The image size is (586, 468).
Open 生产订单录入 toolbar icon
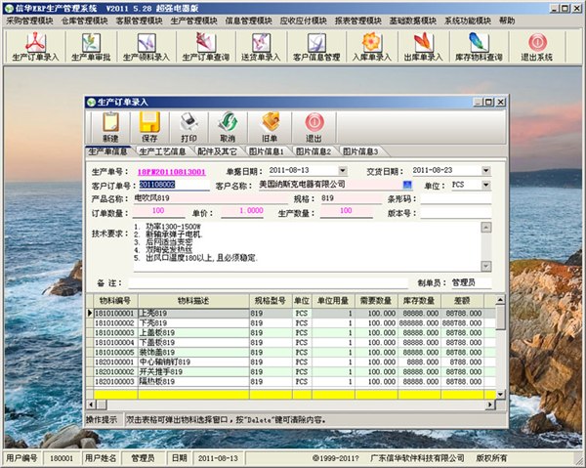pos(35,47)
